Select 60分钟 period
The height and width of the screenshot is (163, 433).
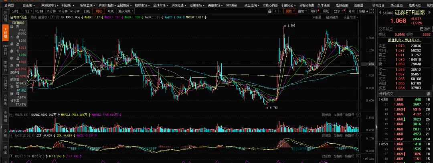click(75, 11)
